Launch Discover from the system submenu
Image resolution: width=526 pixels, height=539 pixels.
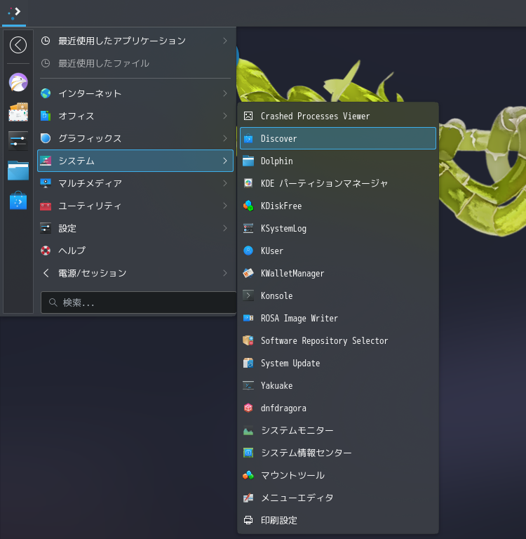pyautogui.click(x=338, y=138)
